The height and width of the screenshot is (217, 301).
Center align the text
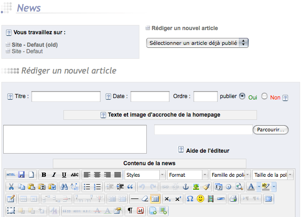pyautogui.click(x=97, y=175)
